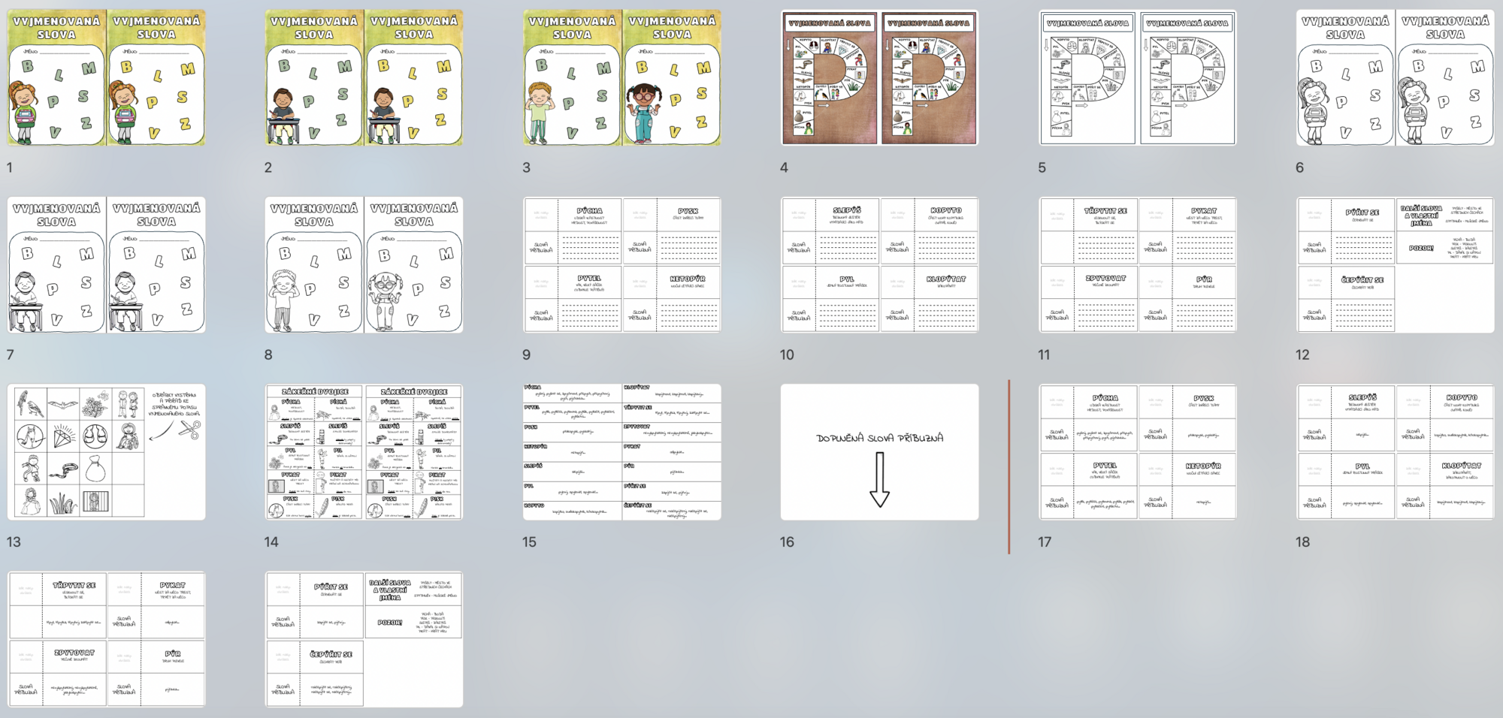The height and width of the screenshot is (718, 1503).
Task: Select slide 10, blank SLEPÝŠ and KOPYTO worksheet
Action: click(x=879, y=264)
